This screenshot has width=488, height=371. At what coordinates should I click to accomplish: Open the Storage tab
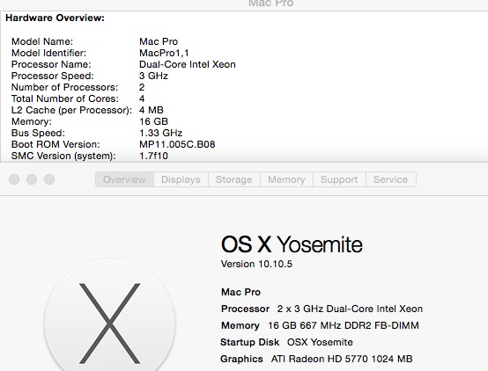[234, 179]
